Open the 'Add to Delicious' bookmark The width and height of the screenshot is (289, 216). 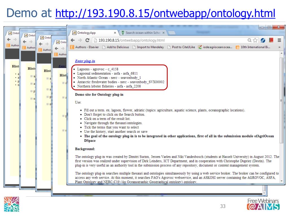(116, 47)
